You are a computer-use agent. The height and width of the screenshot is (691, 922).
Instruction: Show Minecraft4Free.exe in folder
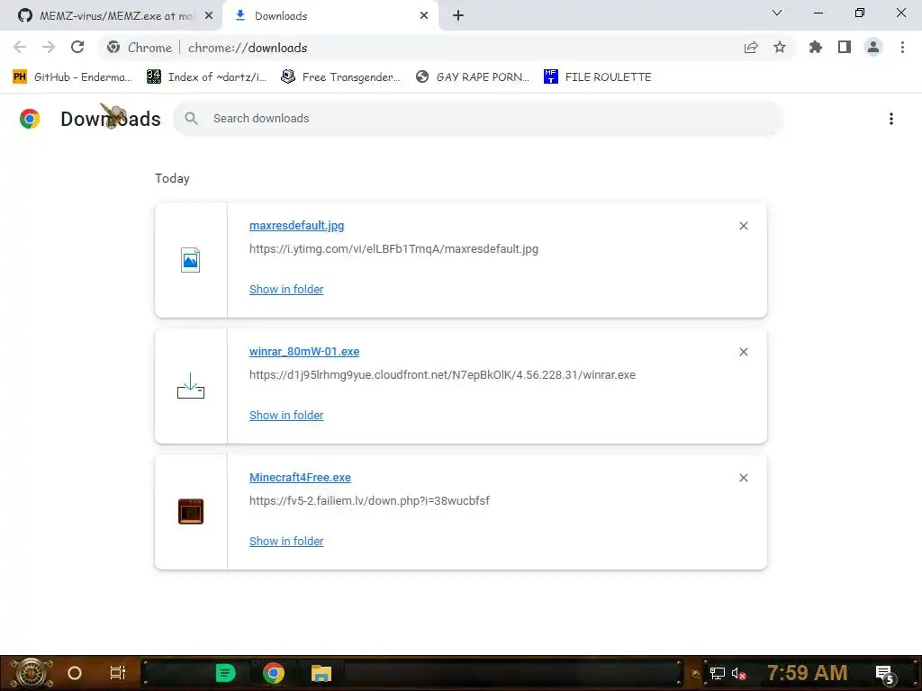286,541
